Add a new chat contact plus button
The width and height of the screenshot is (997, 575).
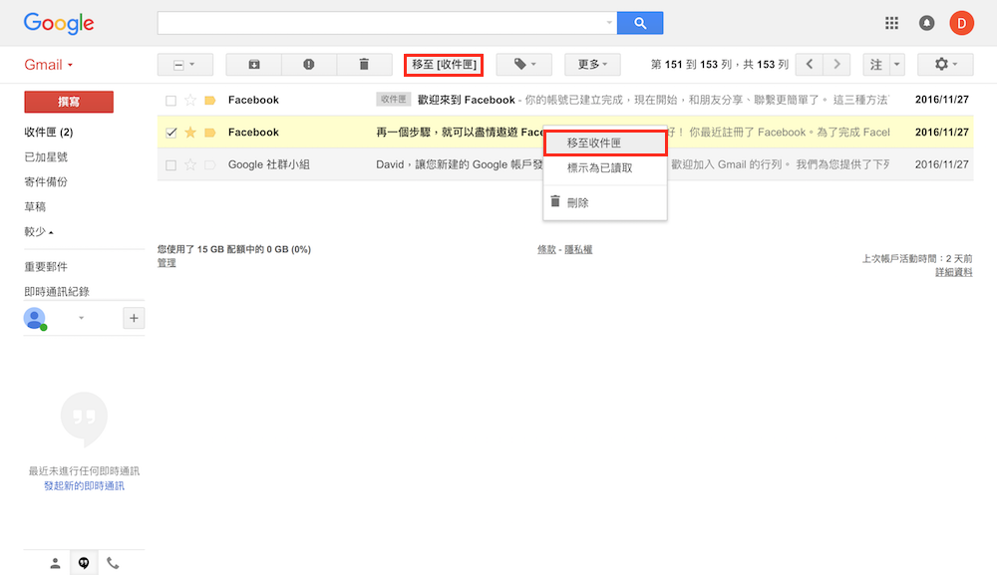tap(134, 318)
